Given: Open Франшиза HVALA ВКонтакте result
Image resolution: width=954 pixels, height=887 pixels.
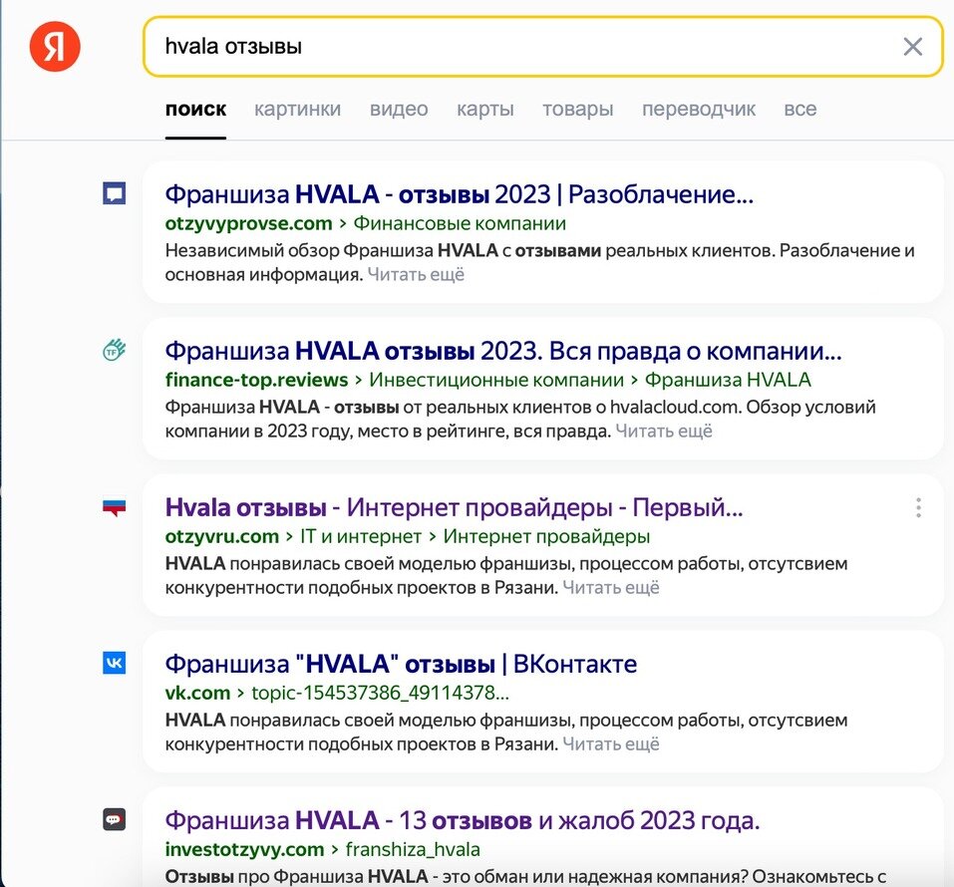Looking at the screenshot, I should click(x=401, y=664).
